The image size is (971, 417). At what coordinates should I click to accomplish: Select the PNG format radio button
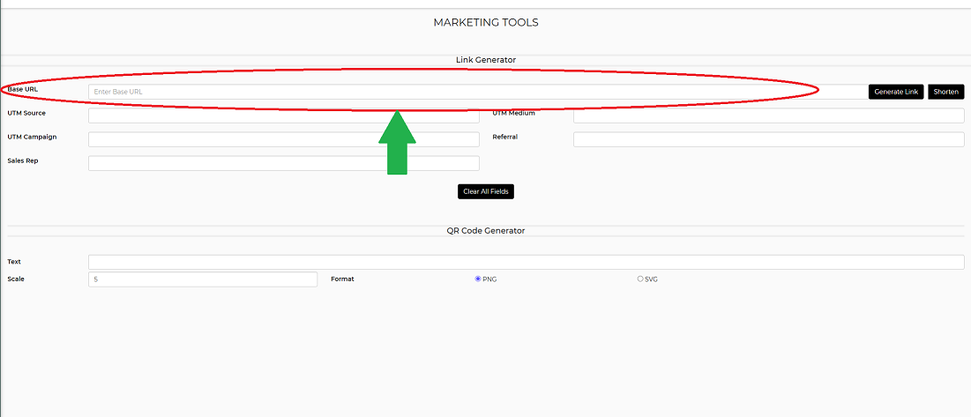pos(477,279)
